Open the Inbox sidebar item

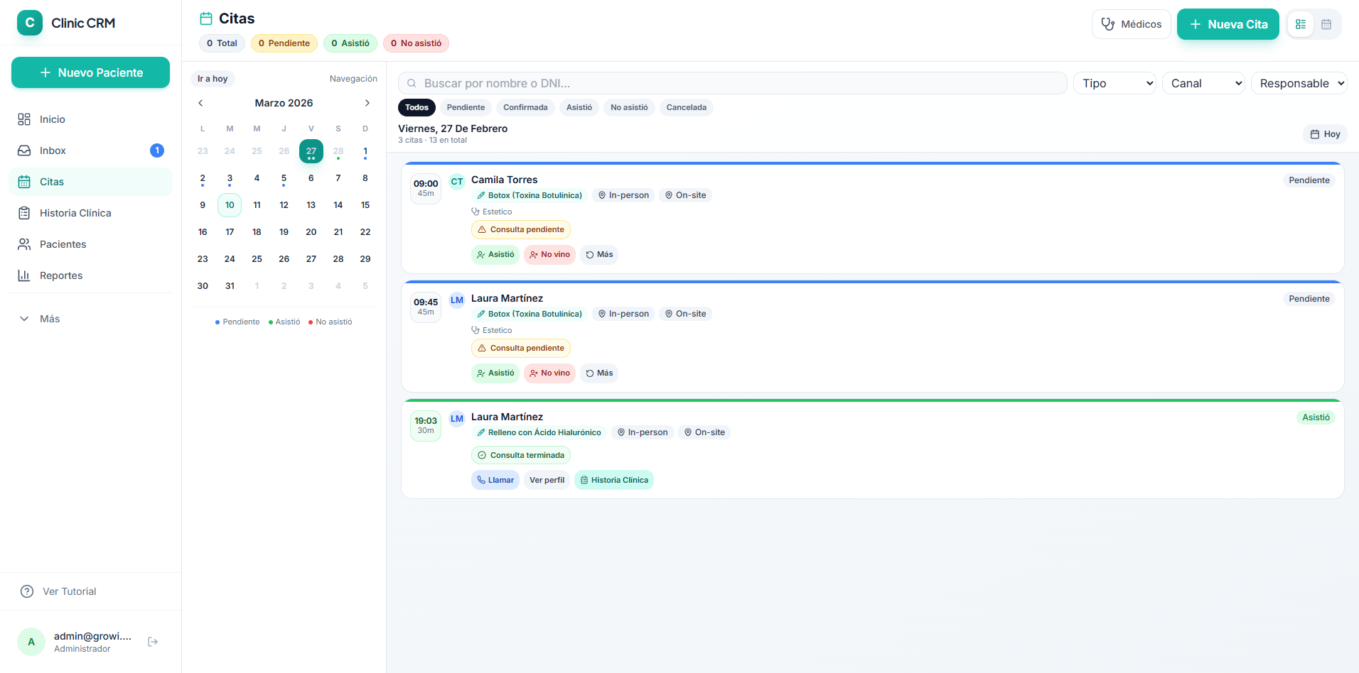pos(90,151)
